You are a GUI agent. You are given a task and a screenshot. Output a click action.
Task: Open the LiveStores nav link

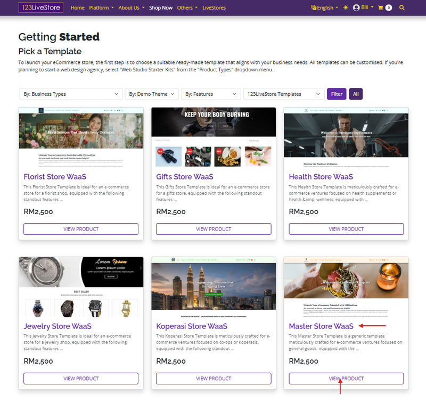pos(214,8)
